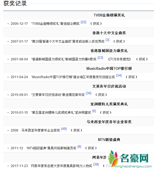The image size is (154, 170).
Task: Open citation link [8]
Action: pos(79,147)
